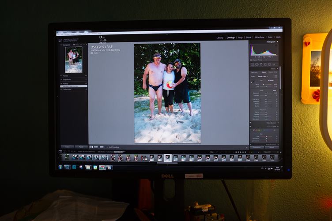This screenshot has height=221, width=332.
Task: Click the Loupe view icon in toolbar
Action: [91, 147]
